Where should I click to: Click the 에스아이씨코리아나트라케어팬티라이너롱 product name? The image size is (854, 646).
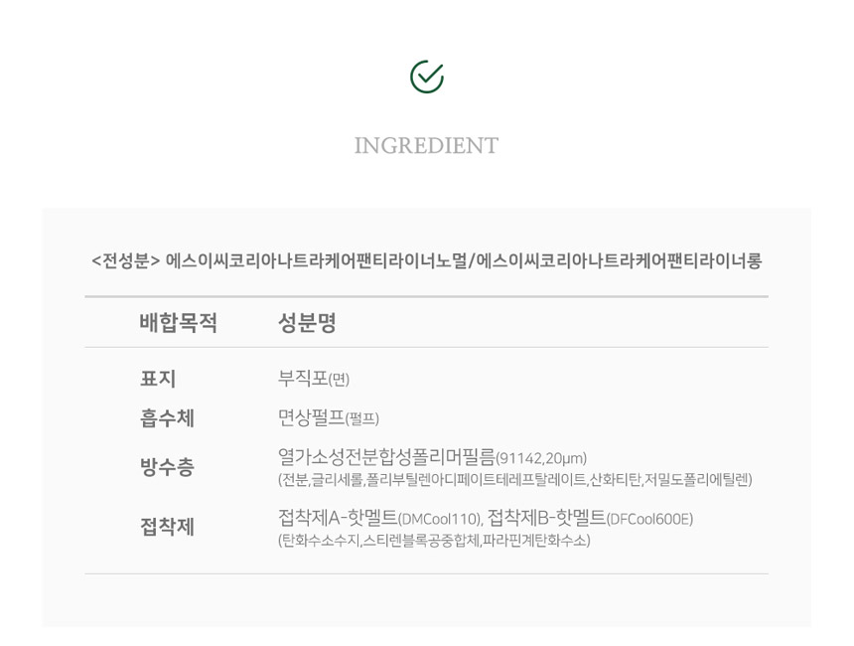(619, 261)
